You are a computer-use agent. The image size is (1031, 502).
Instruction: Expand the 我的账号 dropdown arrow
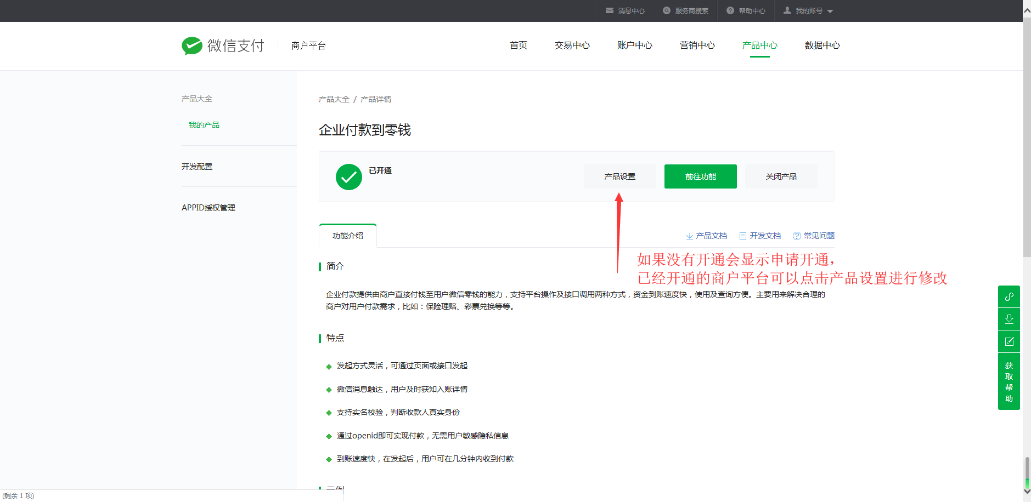(x=830, y=11)
